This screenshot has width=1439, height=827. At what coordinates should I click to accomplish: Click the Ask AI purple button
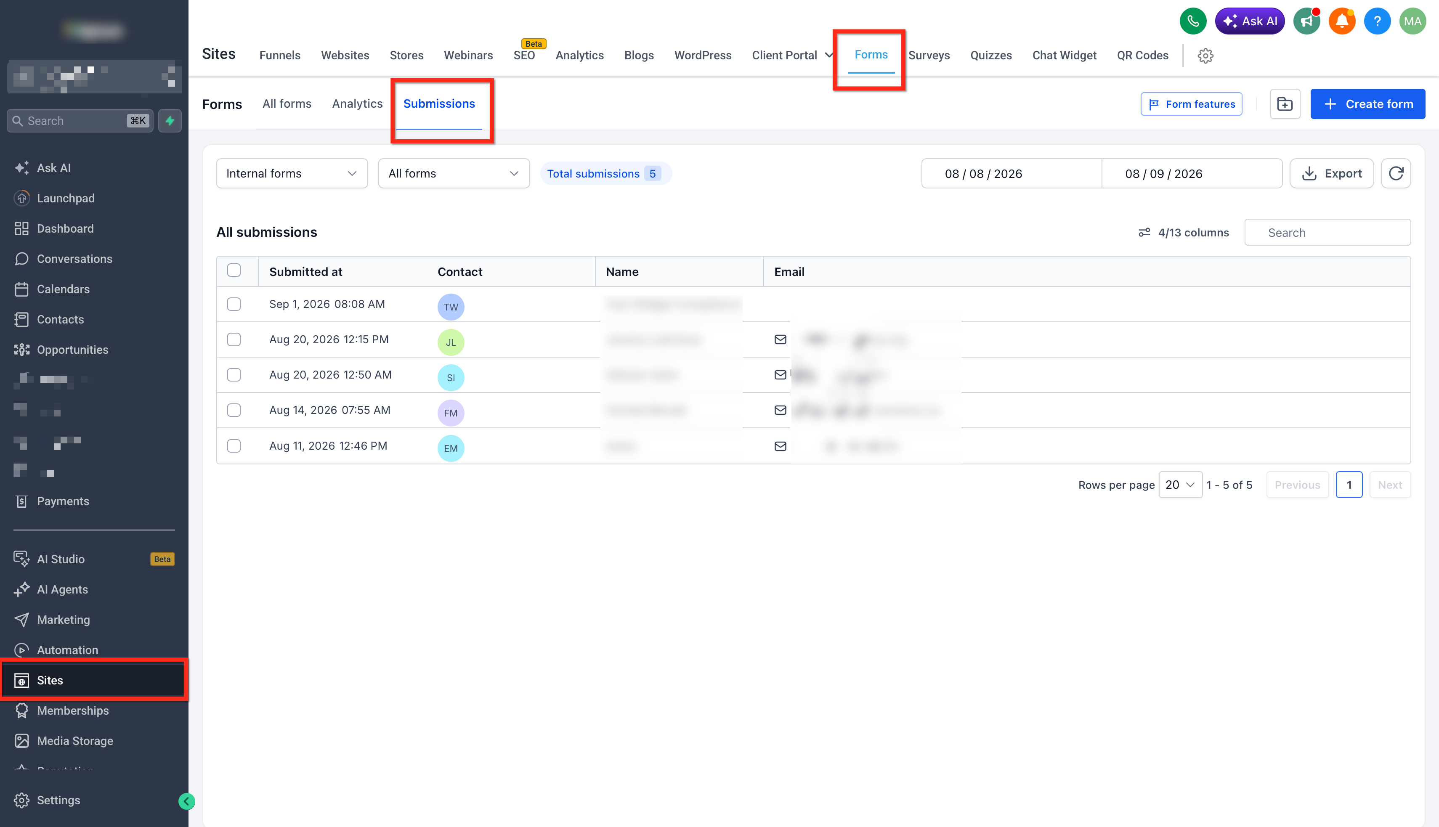[1249, 21]
